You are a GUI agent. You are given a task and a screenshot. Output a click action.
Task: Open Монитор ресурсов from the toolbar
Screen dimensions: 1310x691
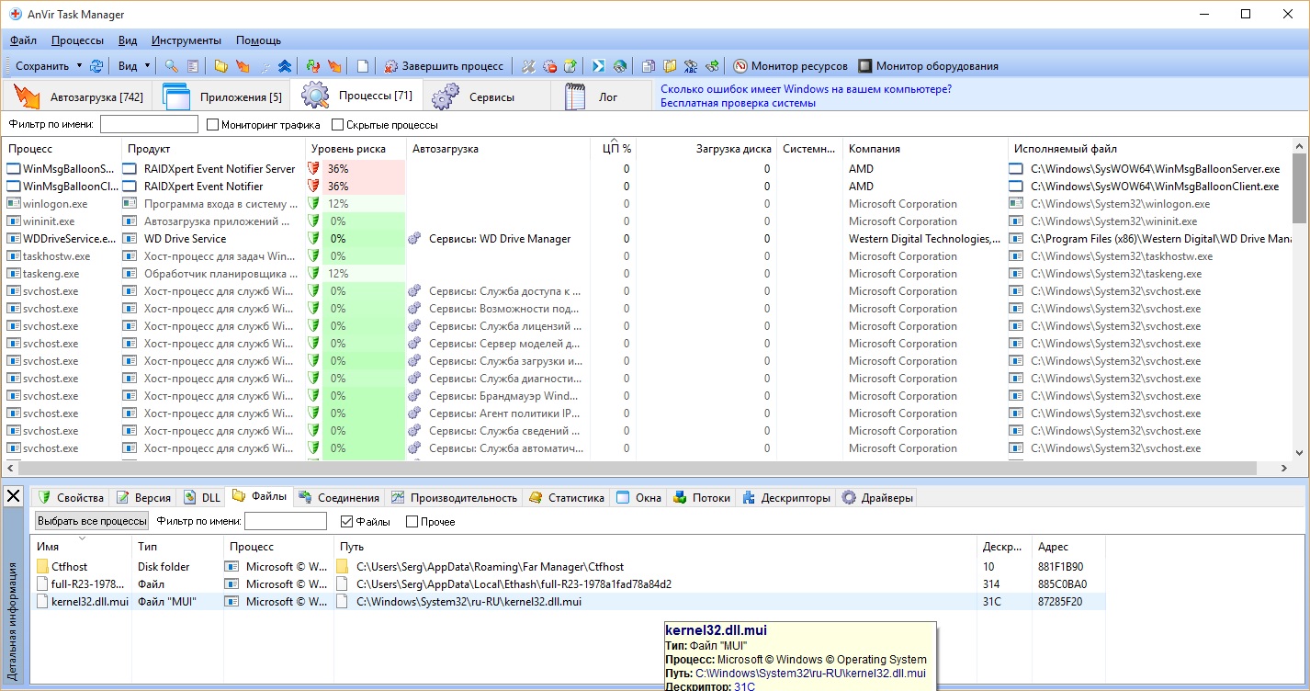(x=790, y=66)
